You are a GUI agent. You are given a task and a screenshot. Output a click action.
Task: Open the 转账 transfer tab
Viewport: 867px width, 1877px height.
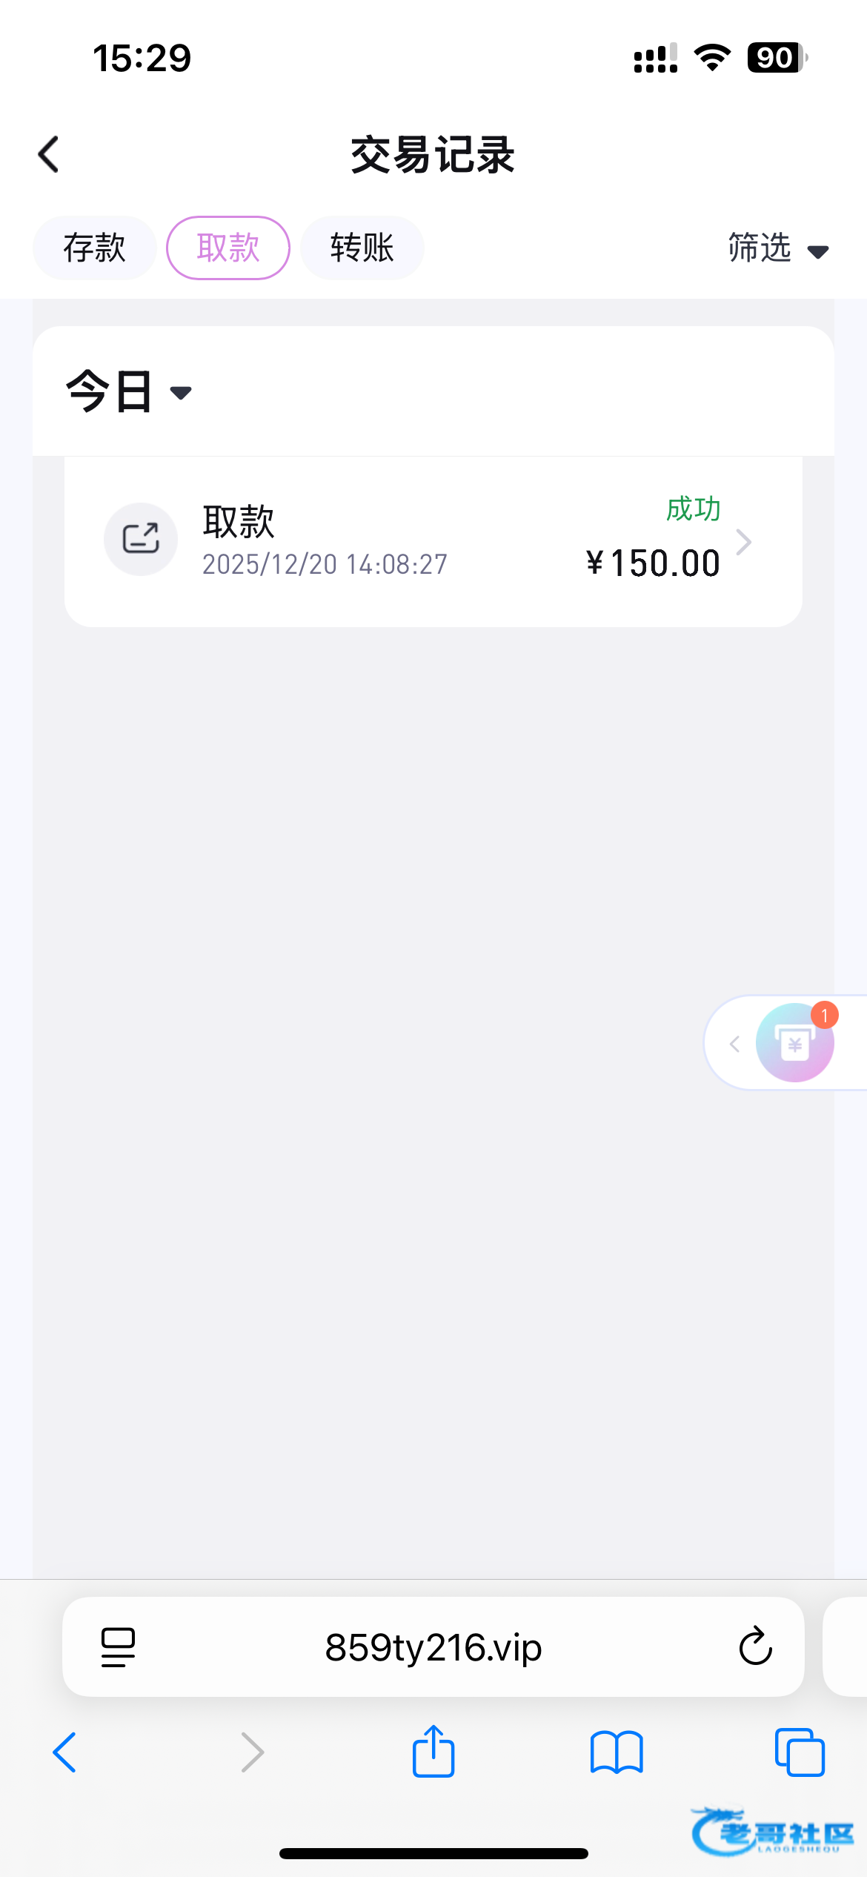[x=362, y=248]
